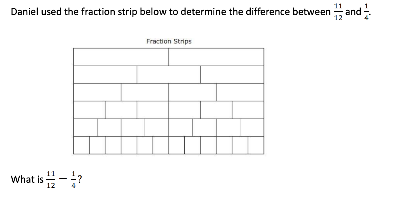Click the last cell of the thirds strip
Viewport: 393px width, 198px height.
point(232,74)
